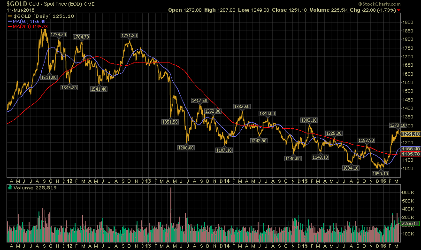421x250 pixels.
Task: Click the 1799.20 peak price label
Action: point(58,34)
